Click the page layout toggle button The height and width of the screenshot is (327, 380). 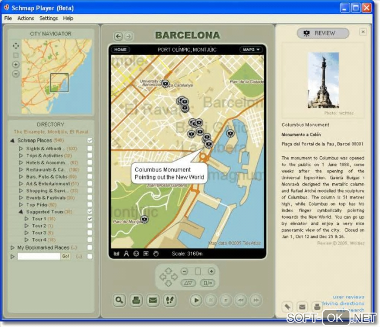208,283
